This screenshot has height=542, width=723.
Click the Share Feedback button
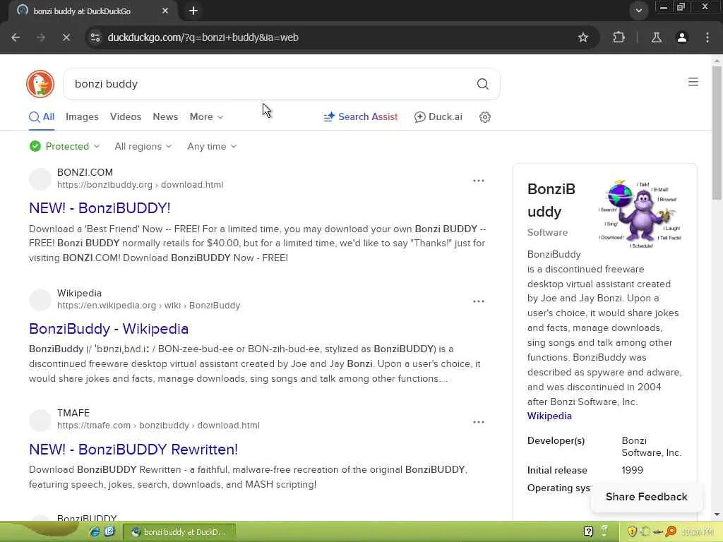pos(647,496)
